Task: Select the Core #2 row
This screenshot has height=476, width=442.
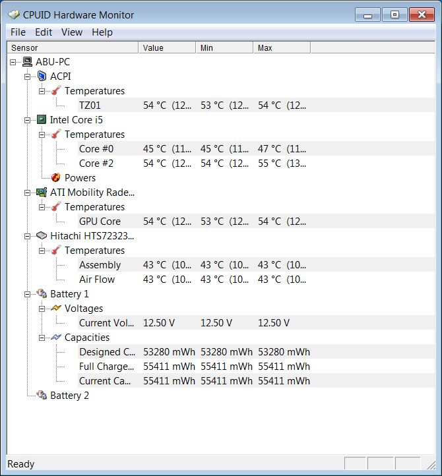Action: point(256,163)
